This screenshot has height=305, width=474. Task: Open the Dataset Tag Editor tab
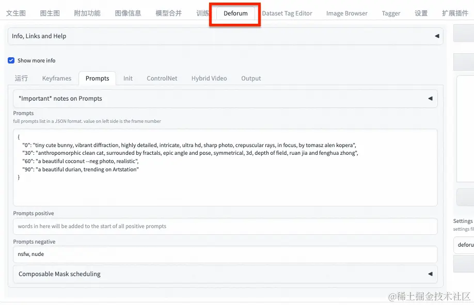[x=287, y=13]
